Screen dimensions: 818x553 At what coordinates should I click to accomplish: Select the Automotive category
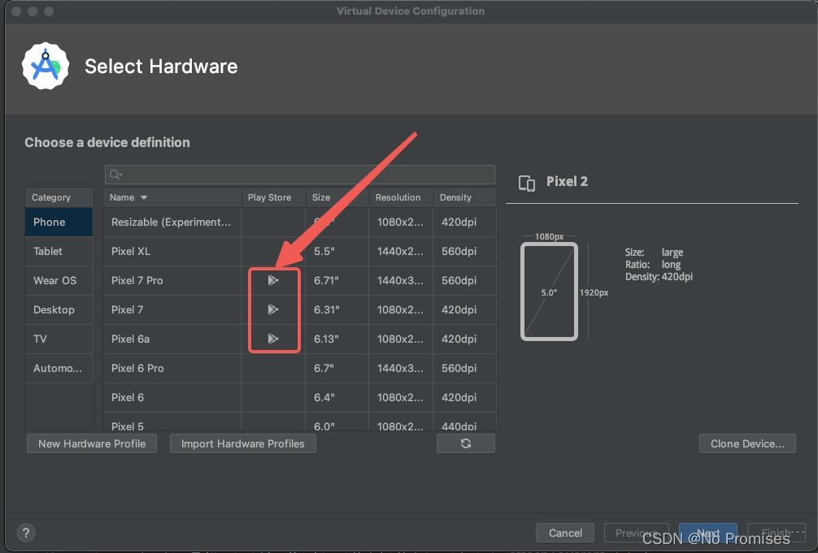coord(59,368)
